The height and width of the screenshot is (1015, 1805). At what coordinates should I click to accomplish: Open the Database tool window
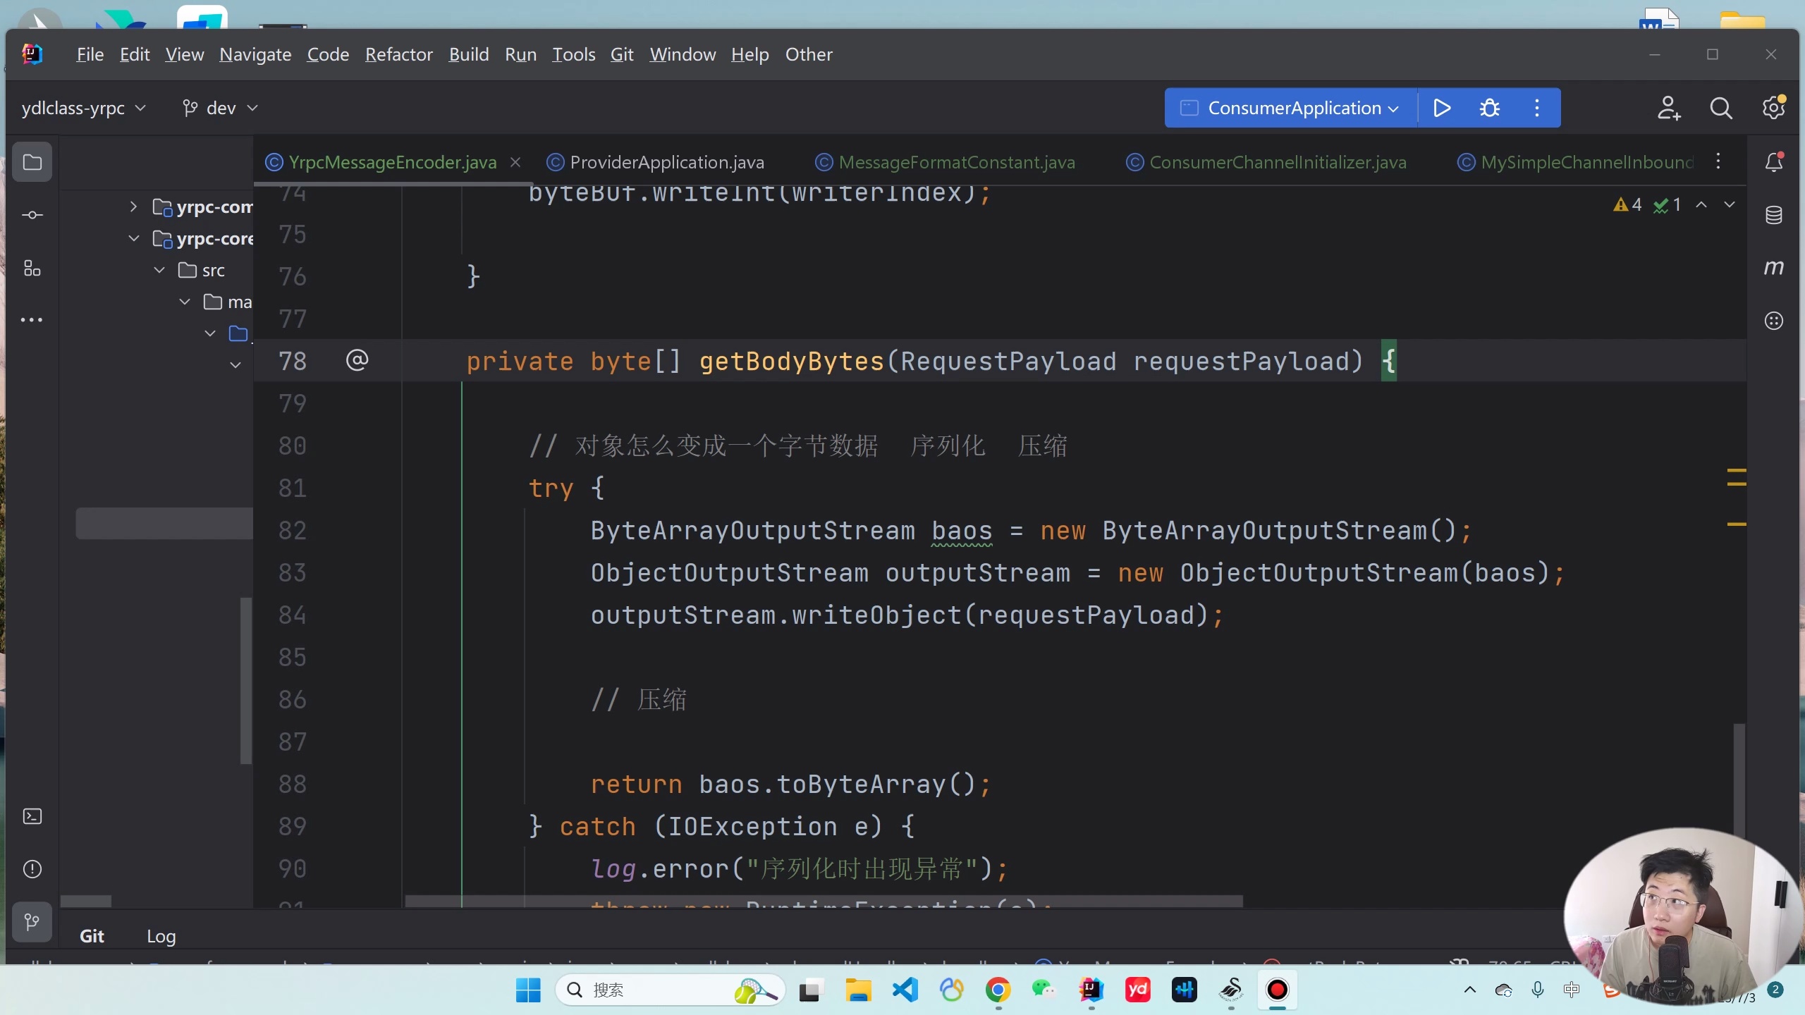coord(1773,215)
